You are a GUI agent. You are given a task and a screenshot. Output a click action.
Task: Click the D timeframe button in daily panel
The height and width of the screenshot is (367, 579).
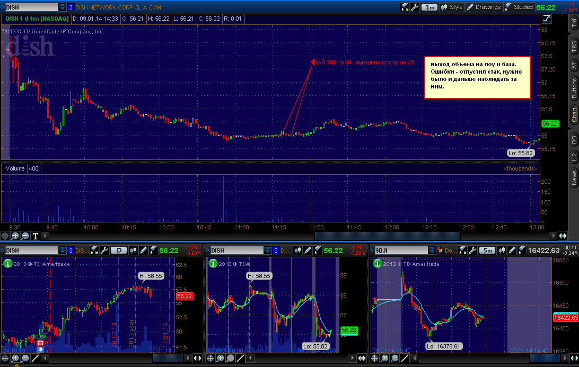click(119, 250)
